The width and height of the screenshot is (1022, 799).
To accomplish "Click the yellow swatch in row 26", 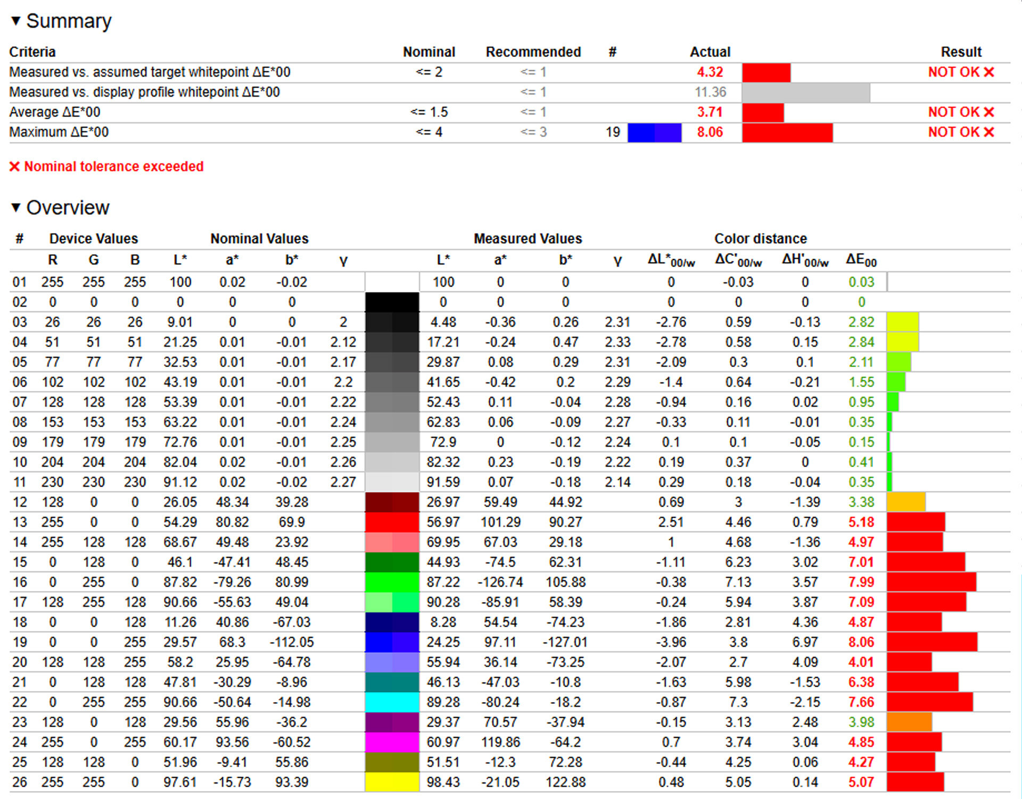I will [x=392, y=783].
